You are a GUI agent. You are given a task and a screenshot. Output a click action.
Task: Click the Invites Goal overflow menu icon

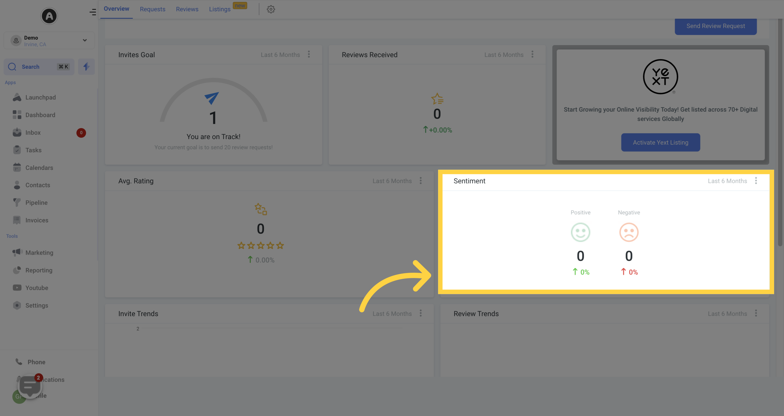309,54
